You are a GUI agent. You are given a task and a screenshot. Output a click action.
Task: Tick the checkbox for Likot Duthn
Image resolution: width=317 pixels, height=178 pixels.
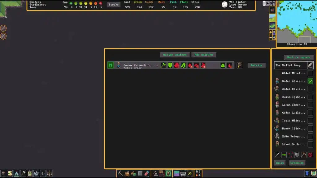pos(310,144)
